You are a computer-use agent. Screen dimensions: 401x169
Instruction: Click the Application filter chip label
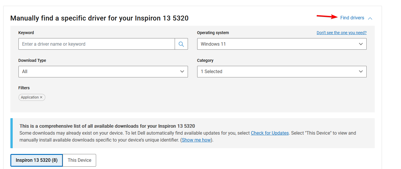tap(30, 97)
